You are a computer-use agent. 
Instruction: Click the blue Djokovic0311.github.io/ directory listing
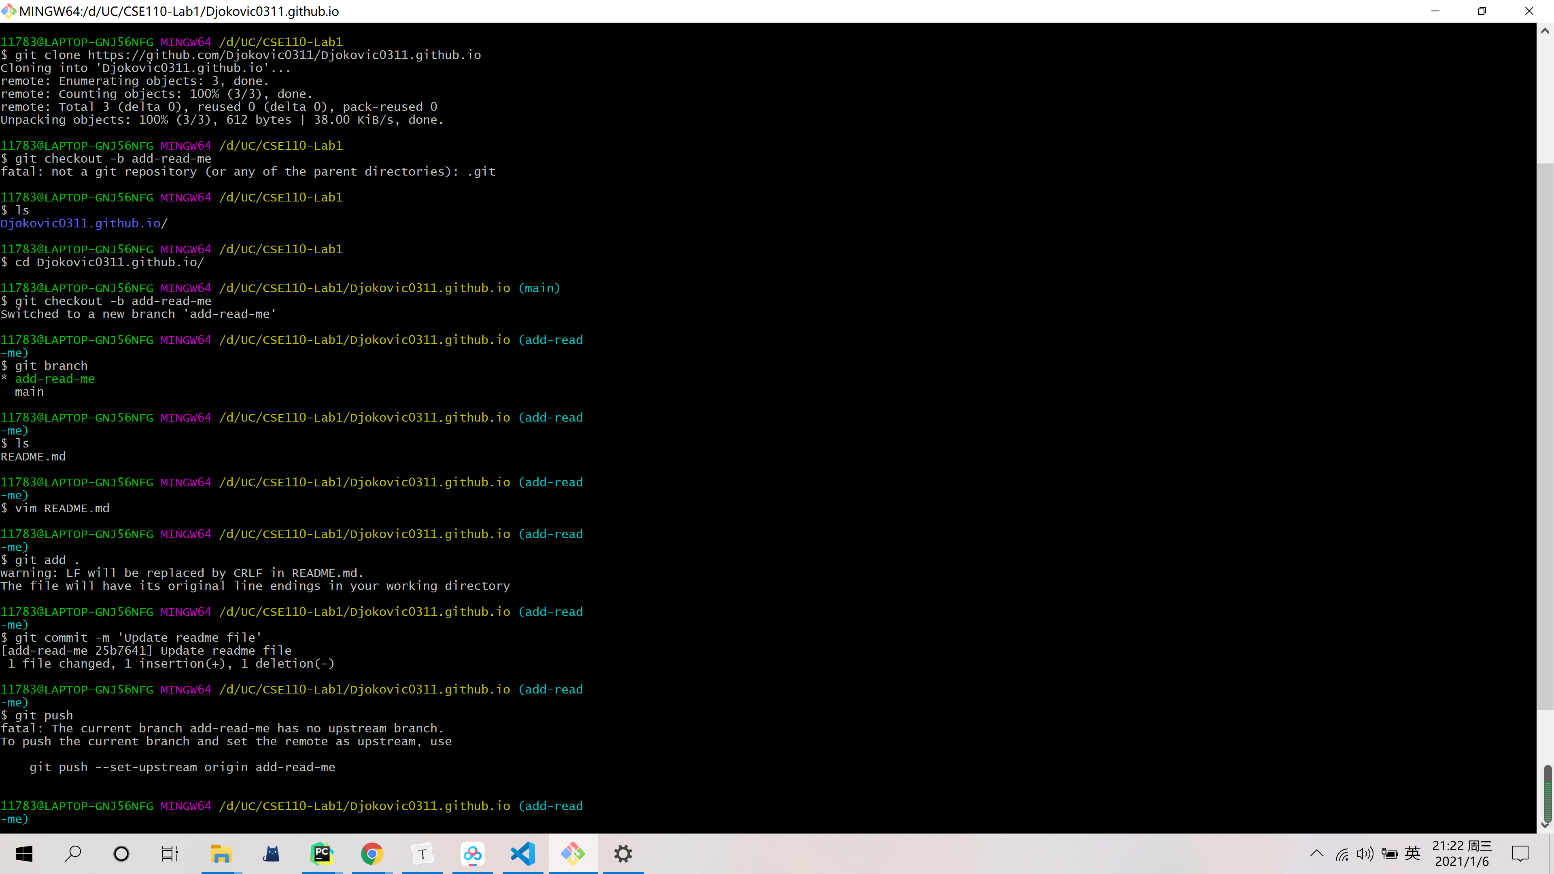84,223
